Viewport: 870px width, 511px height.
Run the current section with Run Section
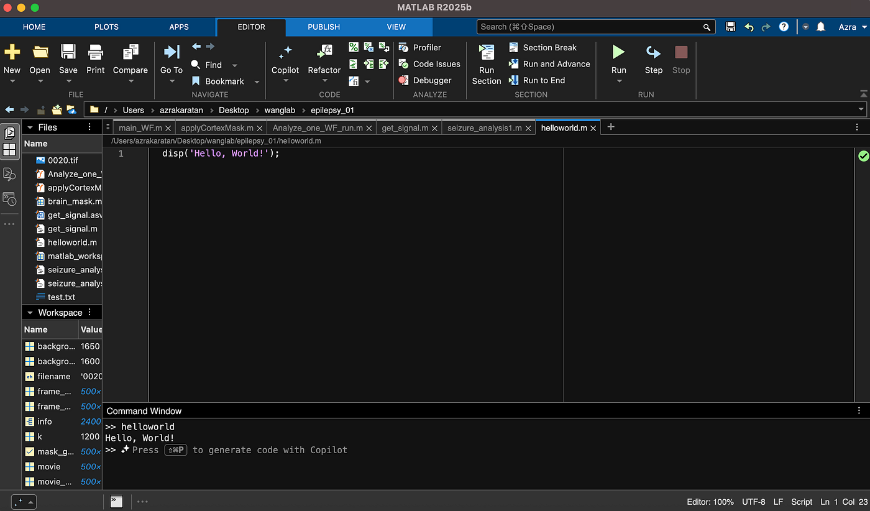pos(487,64)
